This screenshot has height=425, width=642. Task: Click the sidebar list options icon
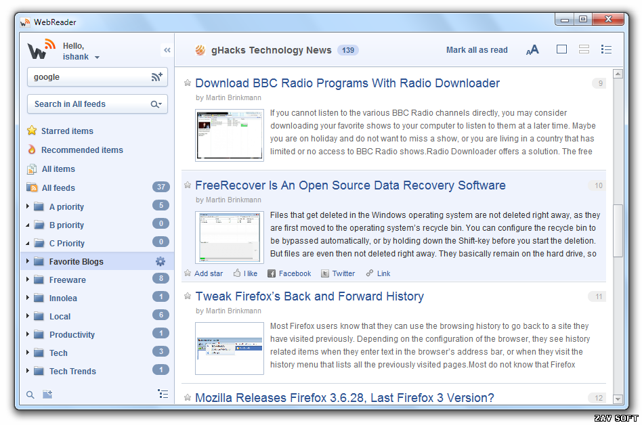tap(163, 394)
